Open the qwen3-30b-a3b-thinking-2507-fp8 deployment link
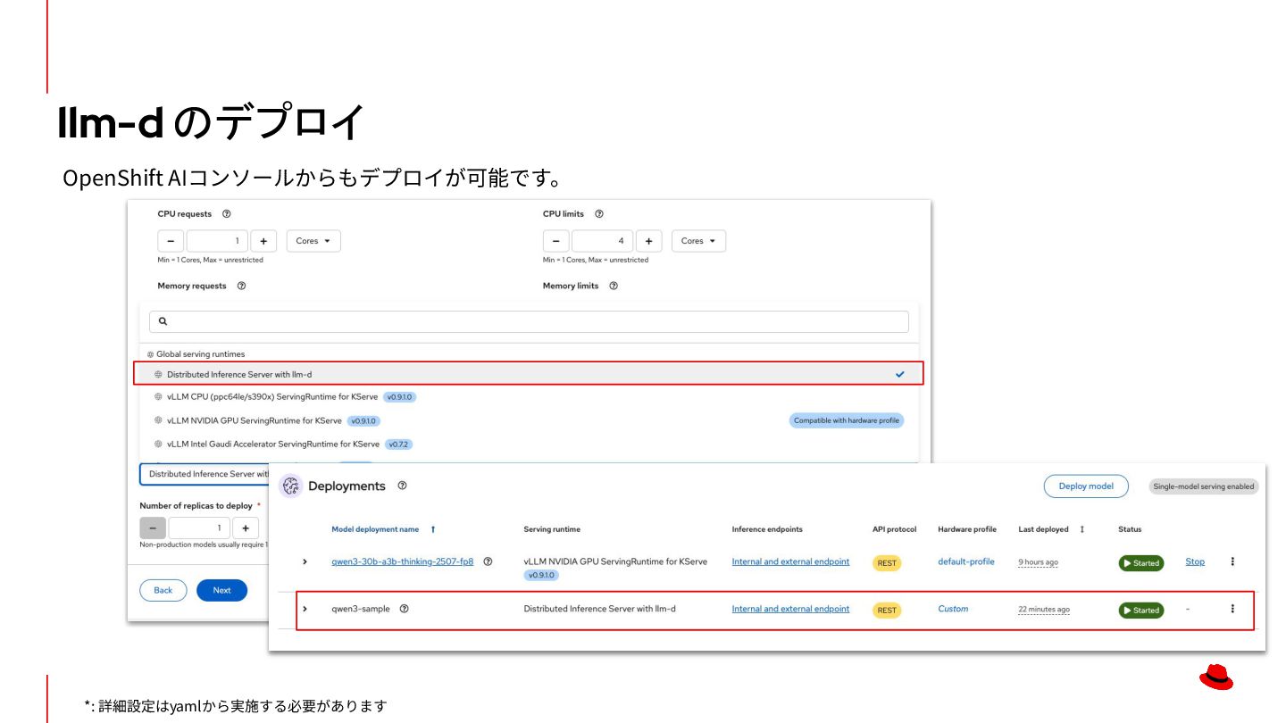1286x723 pixels. pyautogui.click(x=402, y=561)
